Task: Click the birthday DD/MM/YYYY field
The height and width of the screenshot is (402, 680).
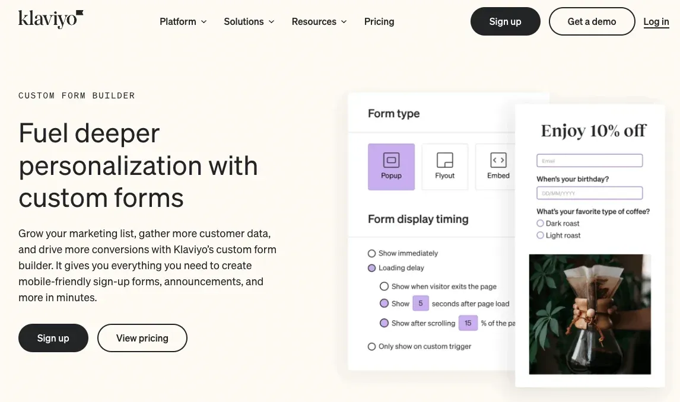Action: click(x=589, y=193)
